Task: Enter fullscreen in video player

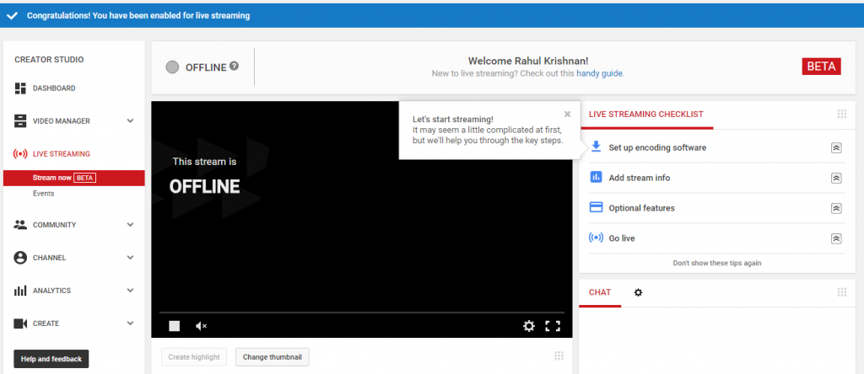Action: (x=553, y=326)
